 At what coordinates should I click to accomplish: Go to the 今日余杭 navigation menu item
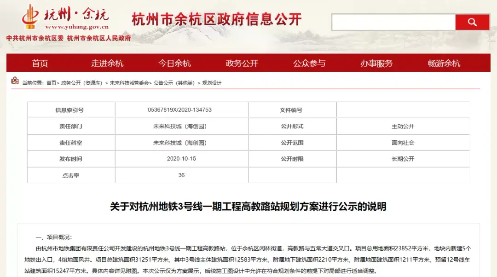(x=175, y=63)
